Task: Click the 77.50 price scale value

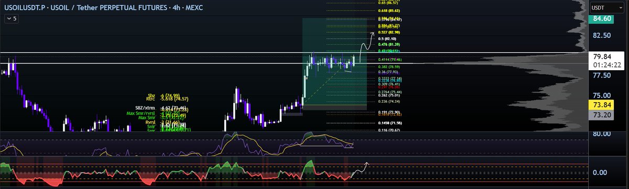Action: (601, 76)
